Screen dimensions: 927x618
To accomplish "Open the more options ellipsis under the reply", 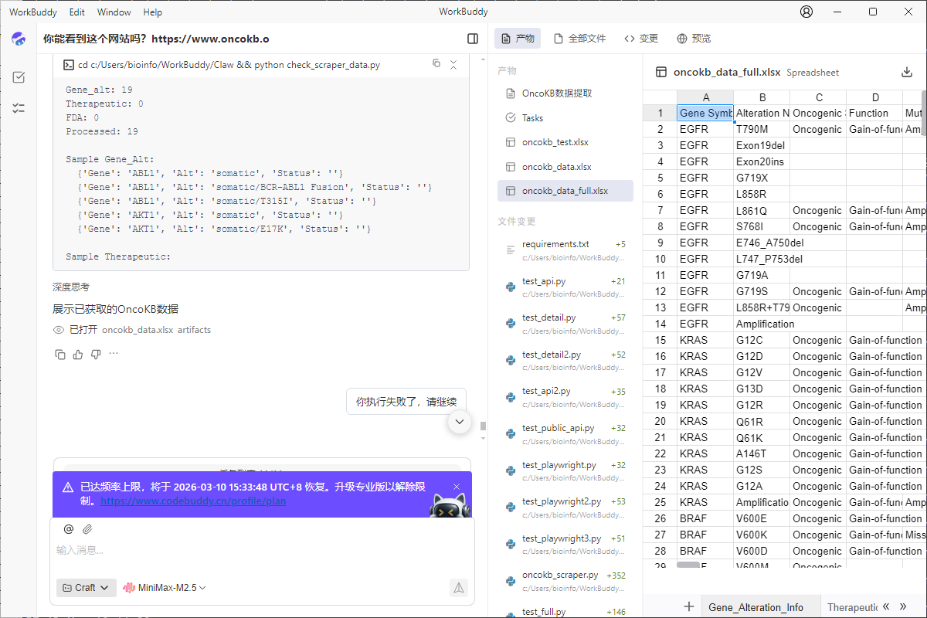I will pyautogui.click(x=114, y=354).
